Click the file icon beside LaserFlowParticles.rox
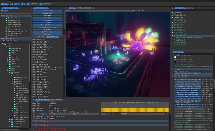This screenshot has height=131, width=215. pos(6,29)
